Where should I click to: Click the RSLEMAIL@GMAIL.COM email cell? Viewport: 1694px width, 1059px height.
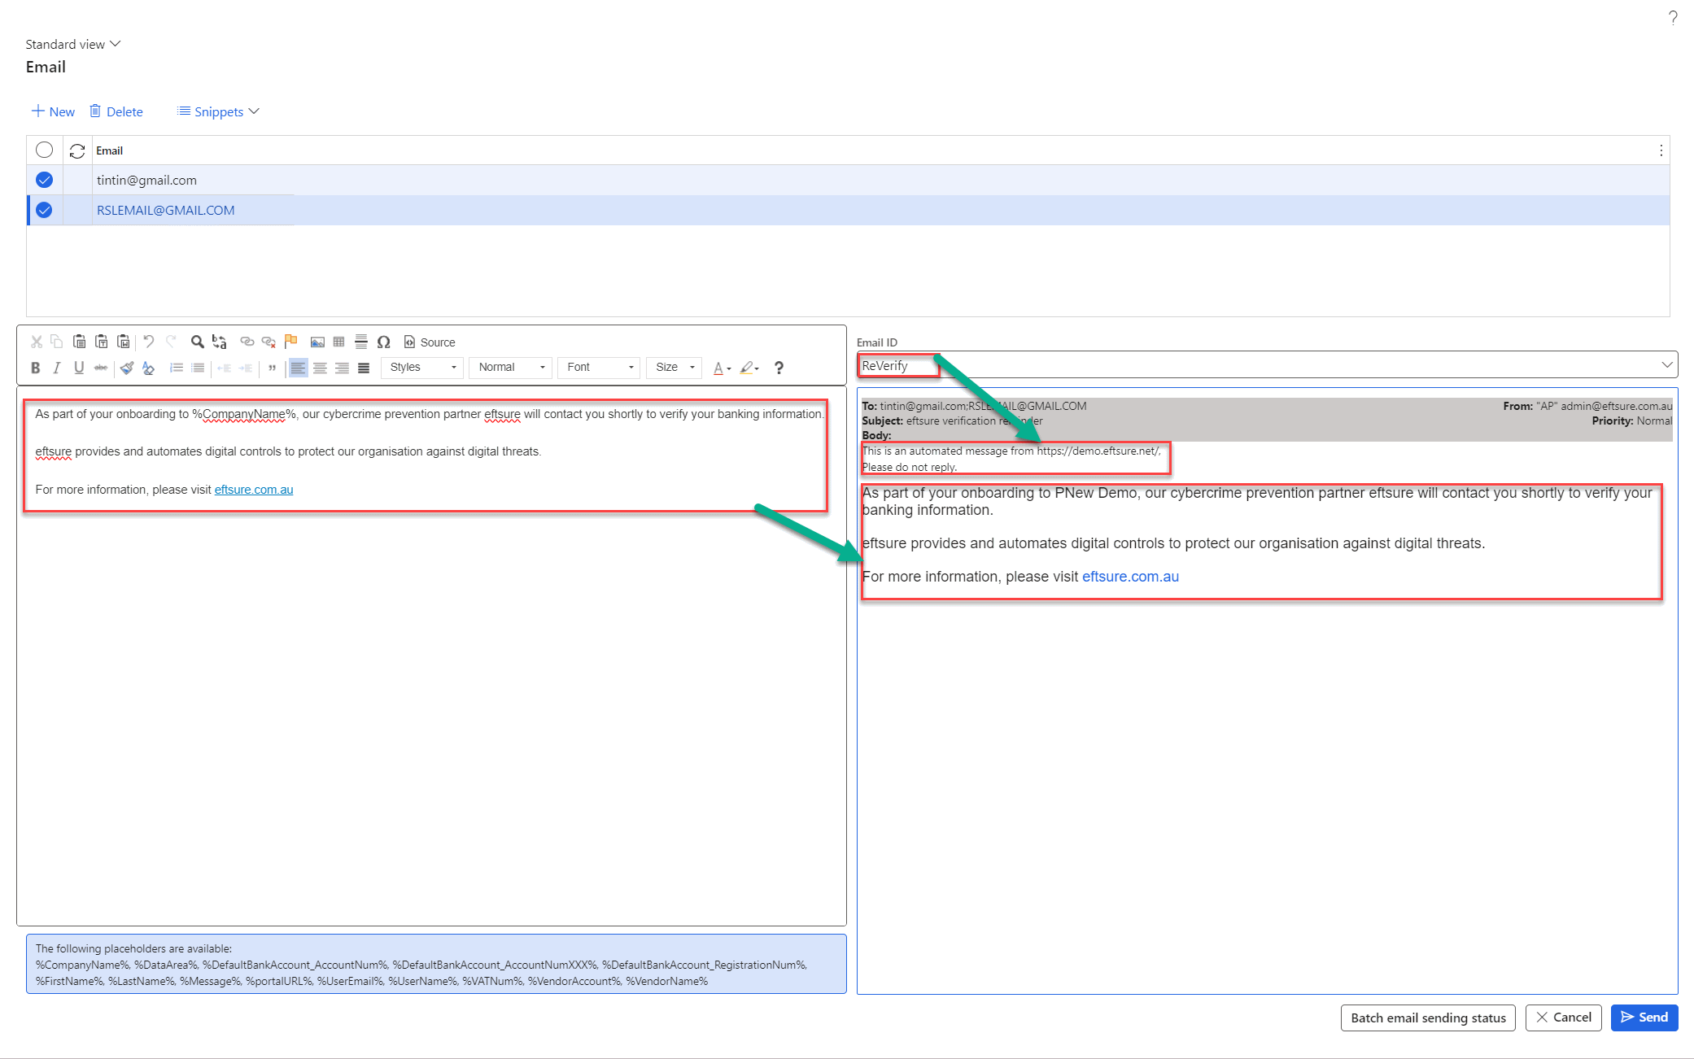tap(165, 210)
